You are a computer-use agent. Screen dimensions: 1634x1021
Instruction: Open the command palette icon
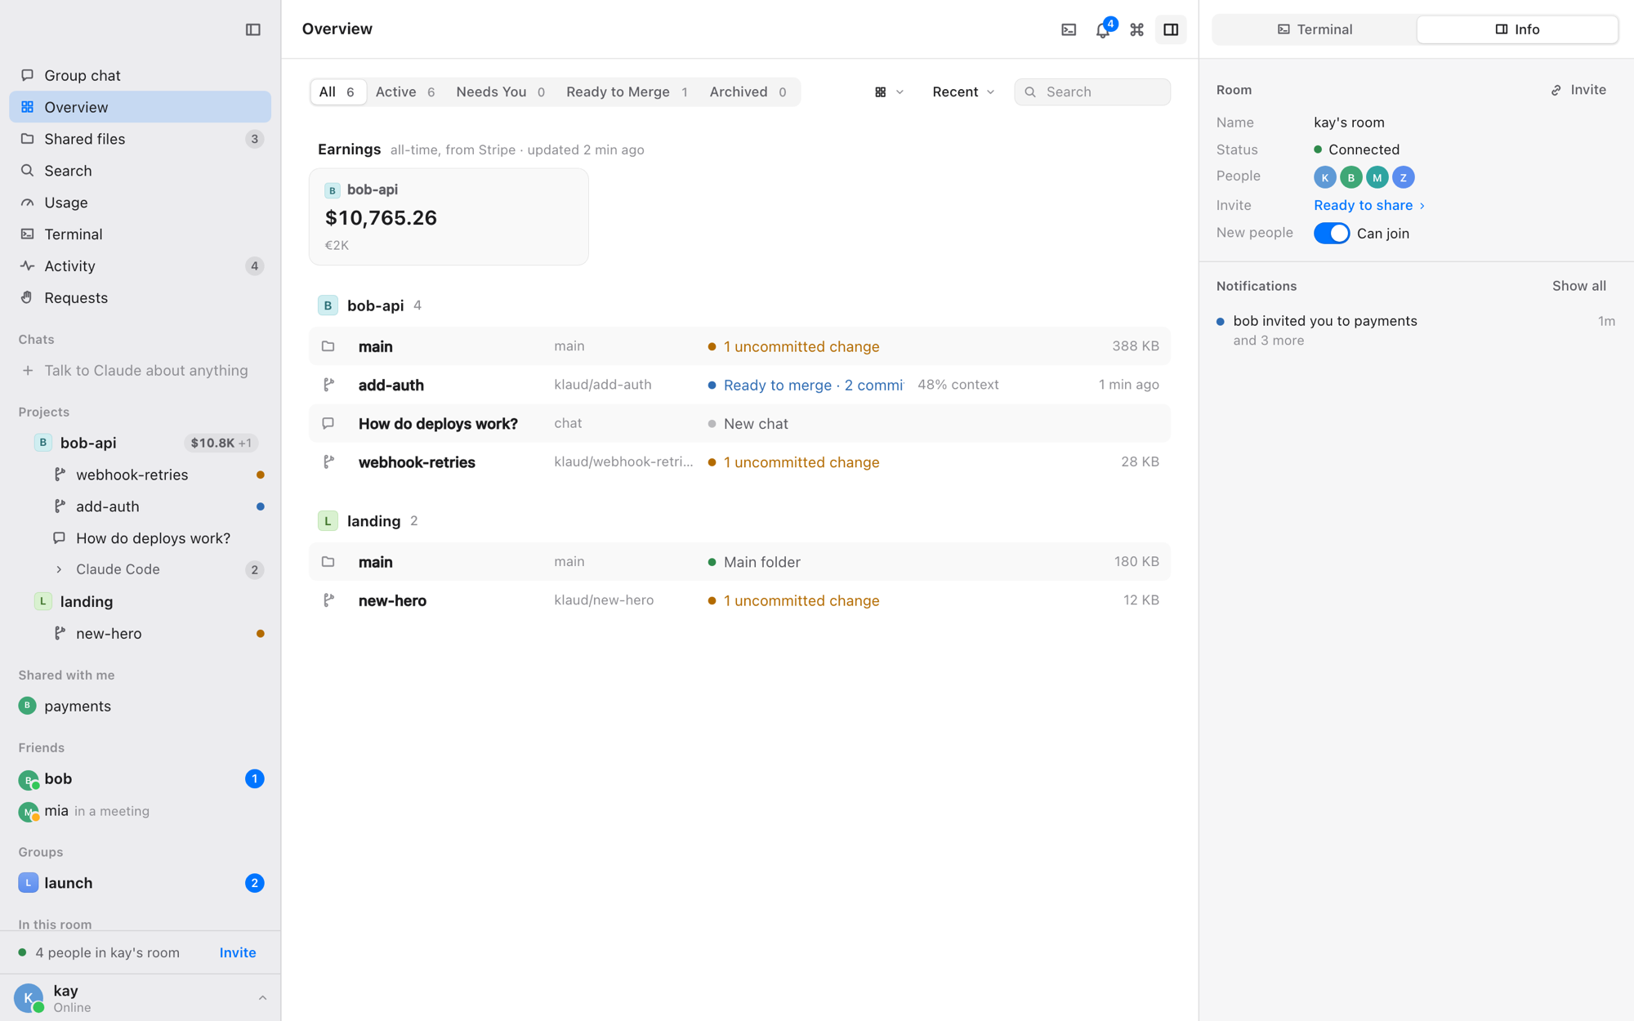tap(1136, 30)
